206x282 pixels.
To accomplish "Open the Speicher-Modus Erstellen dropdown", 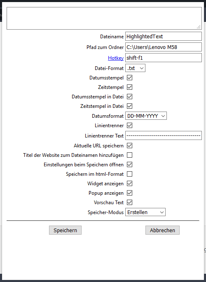I will [145, 212].
